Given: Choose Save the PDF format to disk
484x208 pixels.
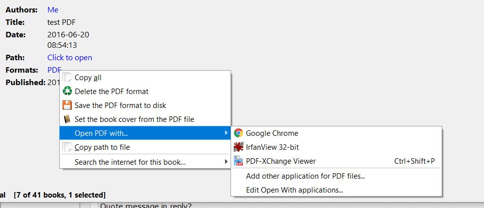Looking at the screenshot, I should coord(121,105).
